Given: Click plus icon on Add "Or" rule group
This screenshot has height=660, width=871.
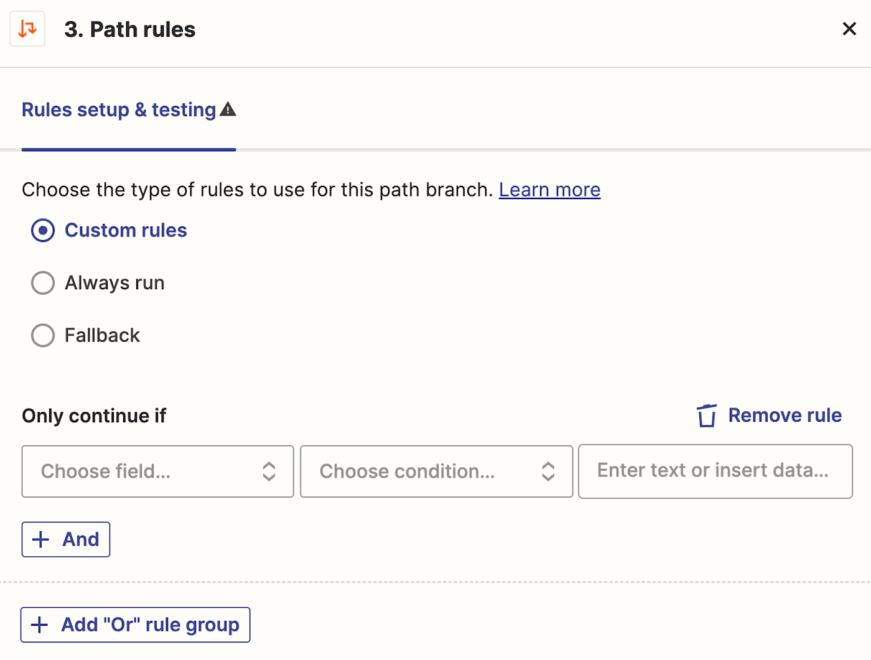Looking at the screenshot, I should [40, 625].
